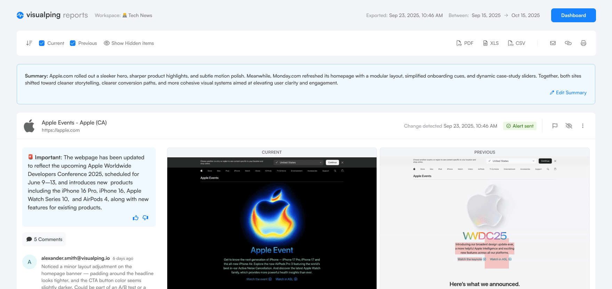Click the visualping reports logo
Image resolution: width=612 pixels, height=289 pixels.
click(x=52, y=15)
